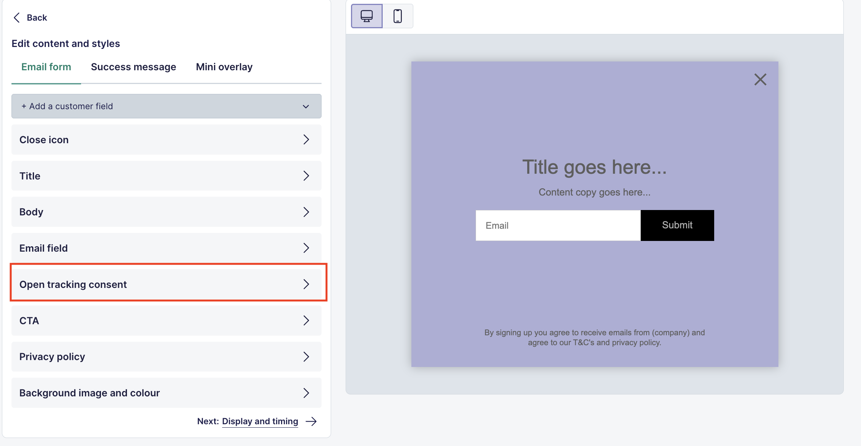Expand the Privacy policy settings row

(x=166, y=357)
